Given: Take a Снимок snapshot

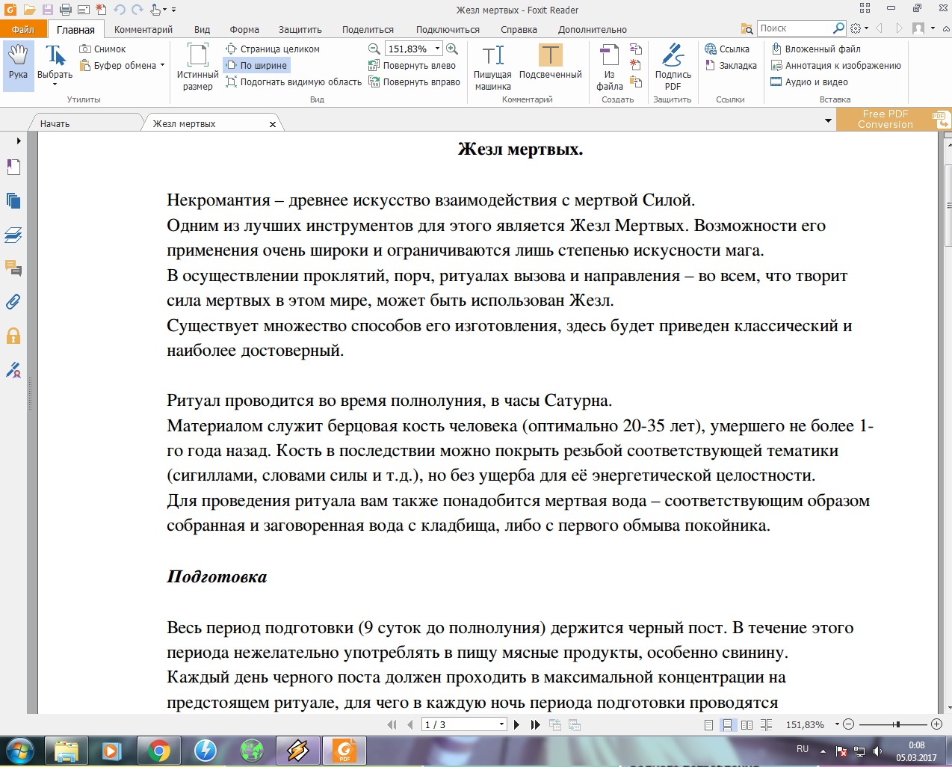Looking at the screenshot, I should 102,49.
